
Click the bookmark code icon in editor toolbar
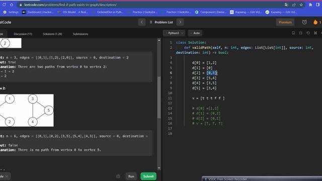[x=293, y=33]
